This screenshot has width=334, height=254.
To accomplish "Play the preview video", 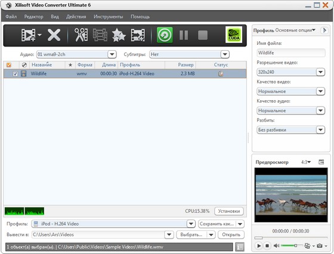I will point(259,246).
